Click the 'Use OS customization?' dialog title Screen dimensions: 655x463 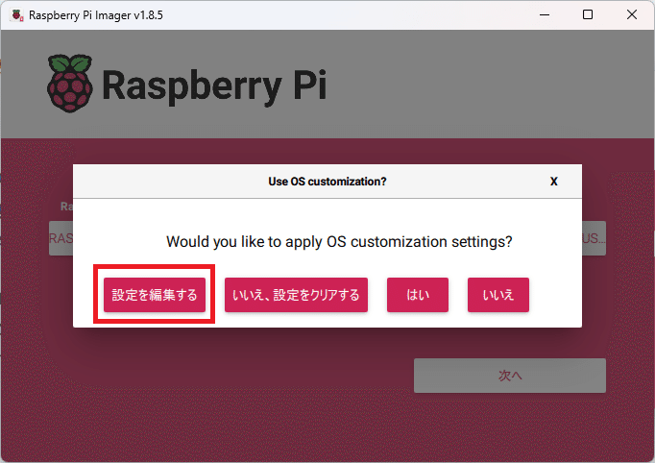(327, 182)
